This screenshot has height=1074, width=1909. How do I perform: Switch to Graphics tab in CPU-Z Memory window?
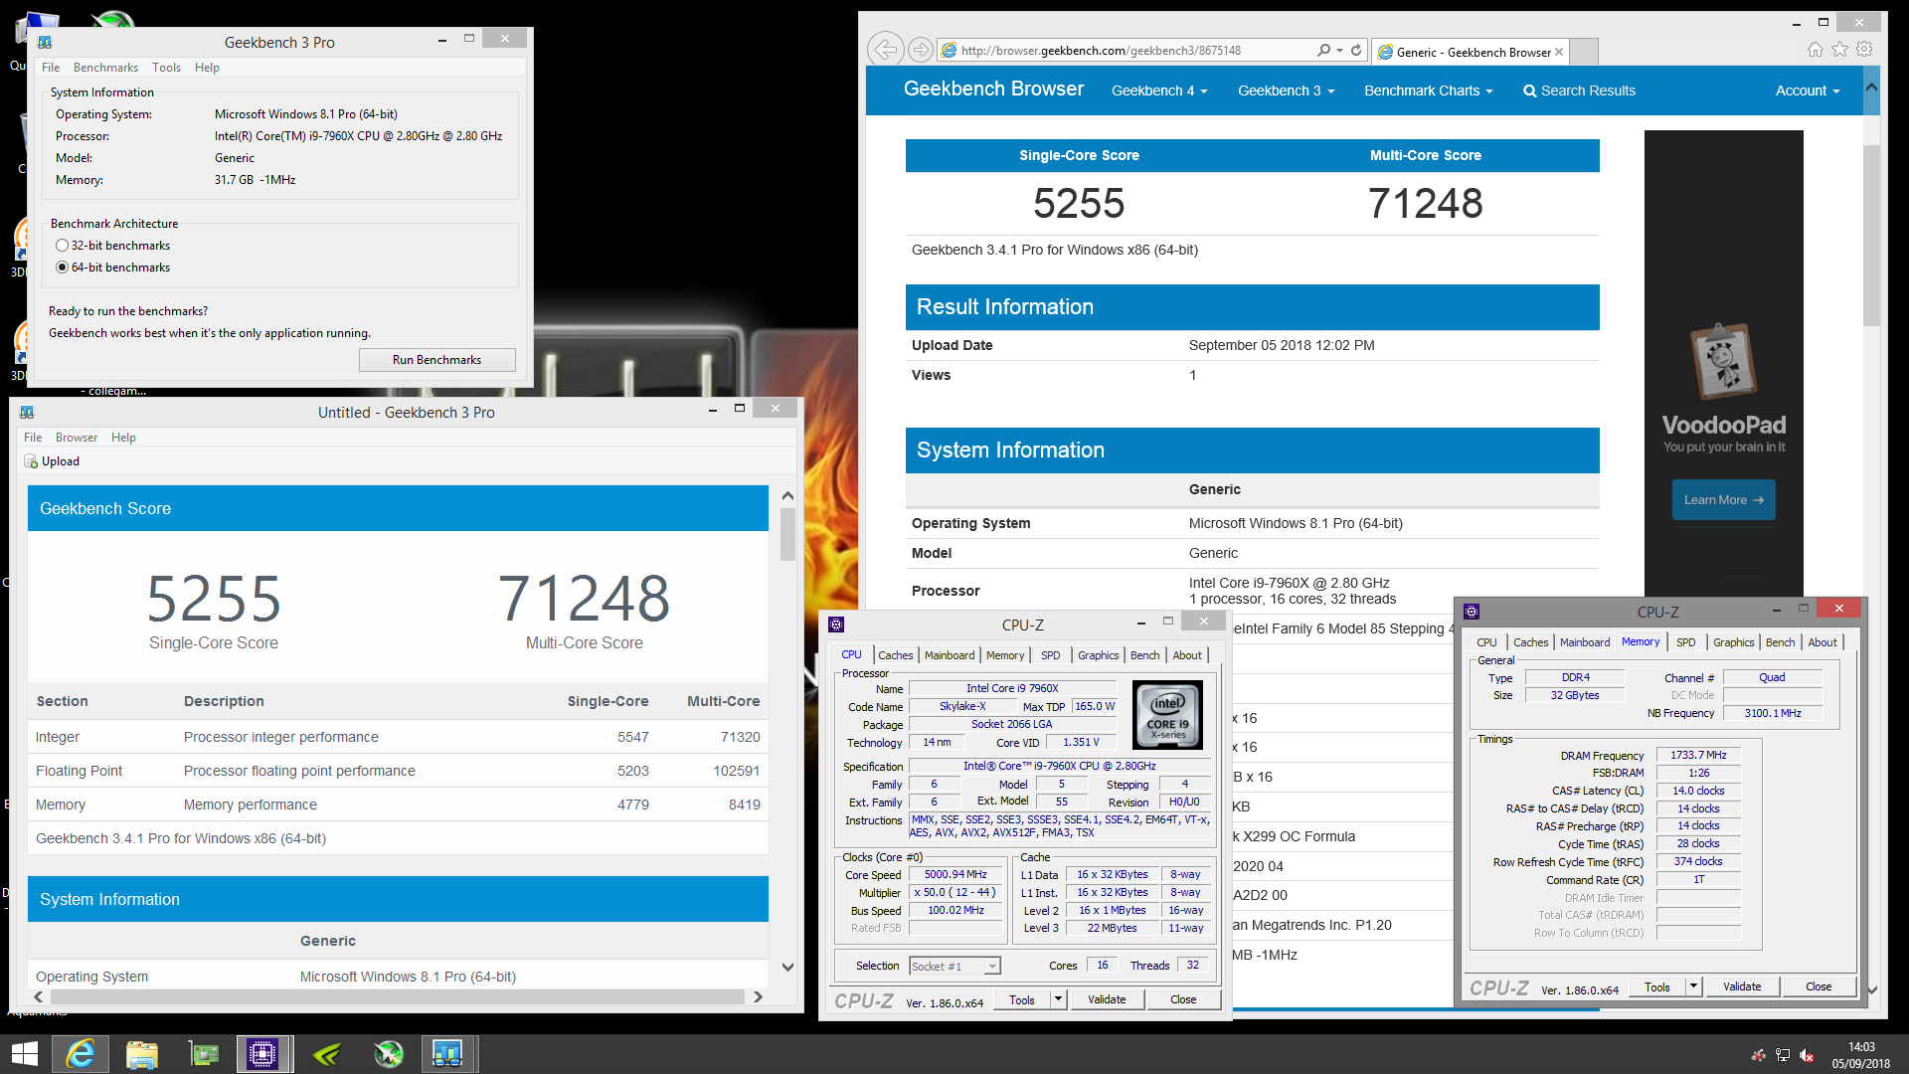[1733, 642]
